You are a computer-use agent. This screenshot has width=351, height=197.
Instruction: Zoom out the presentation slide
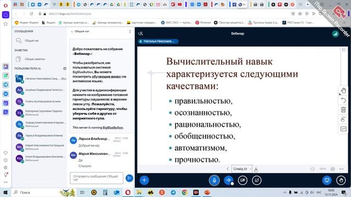click(313, 169)
